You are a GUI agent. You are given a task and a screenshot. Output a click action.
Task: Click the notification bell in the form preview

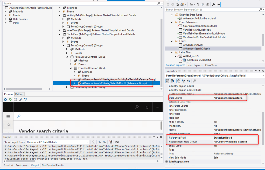(147, 107)
